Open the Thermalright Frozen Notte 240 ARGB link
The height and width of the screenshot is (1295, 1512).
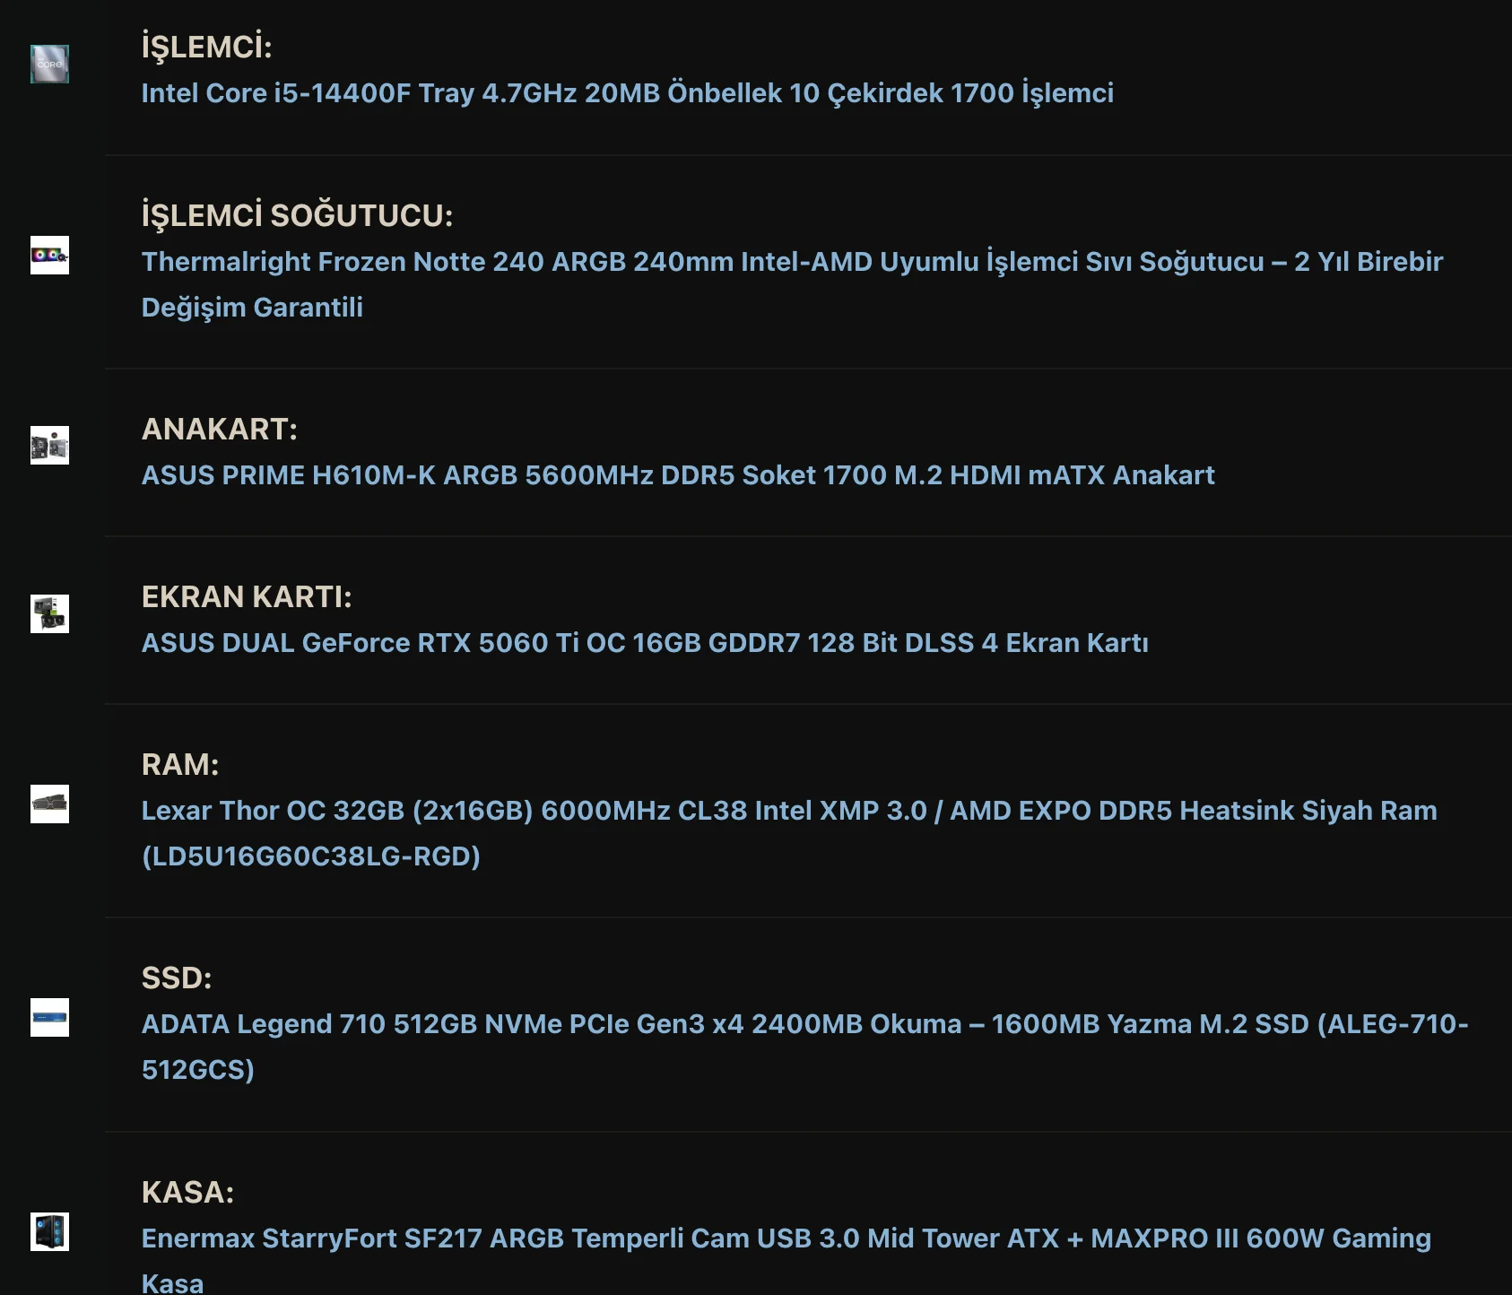point(791,262)
